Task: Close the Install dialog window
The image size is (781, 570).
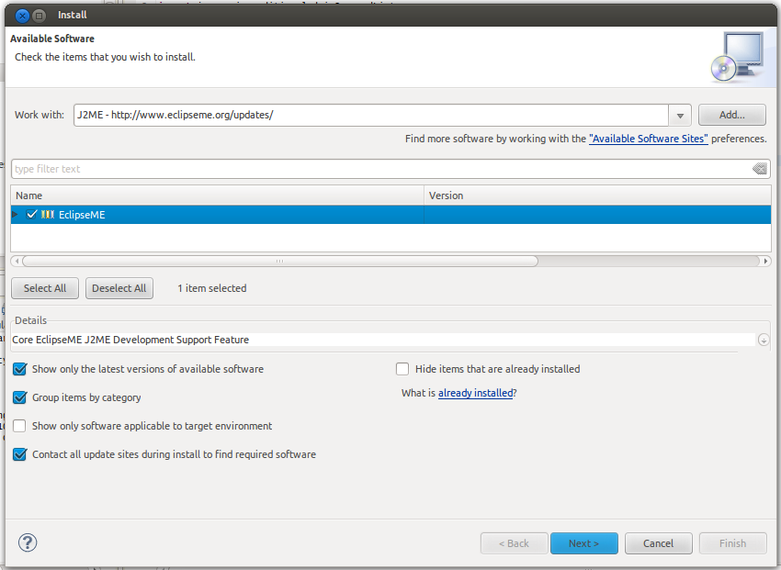Action: (22, 16)
